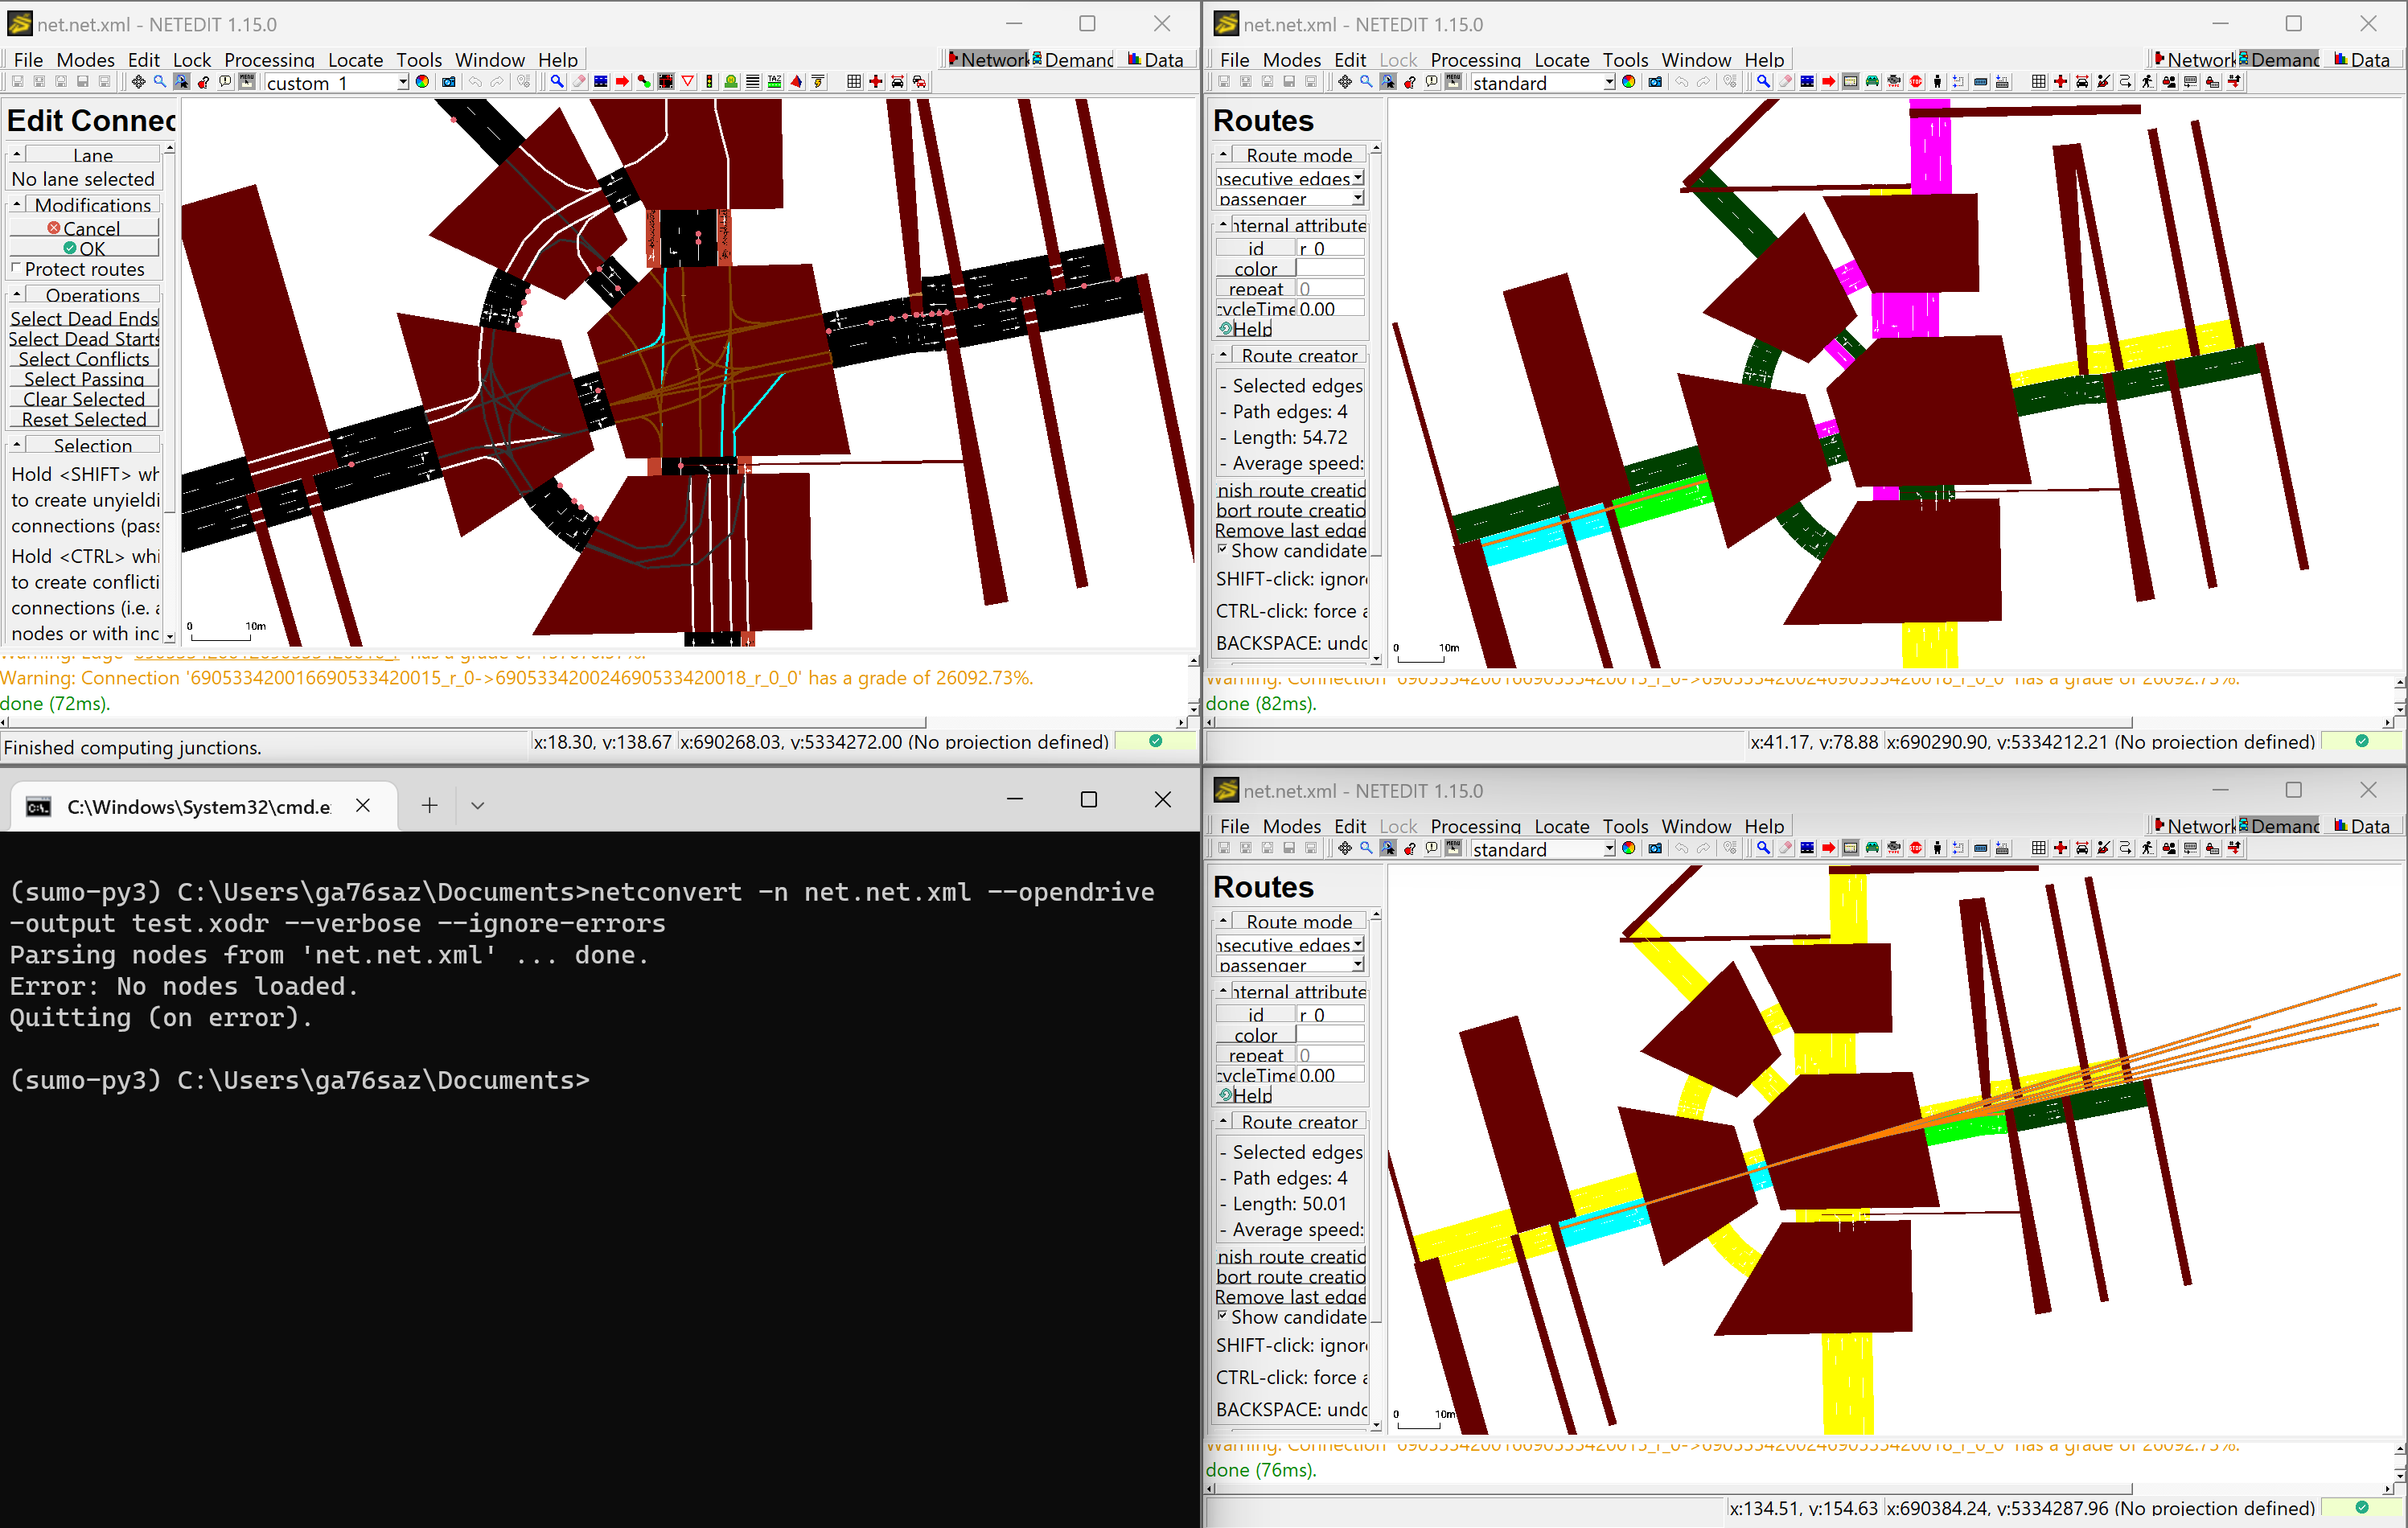Switch to Data supermode in the bottom-right NETEDIT window
The image size is (2408, 1528).
pyautogui.click(x=2362, y=826)
